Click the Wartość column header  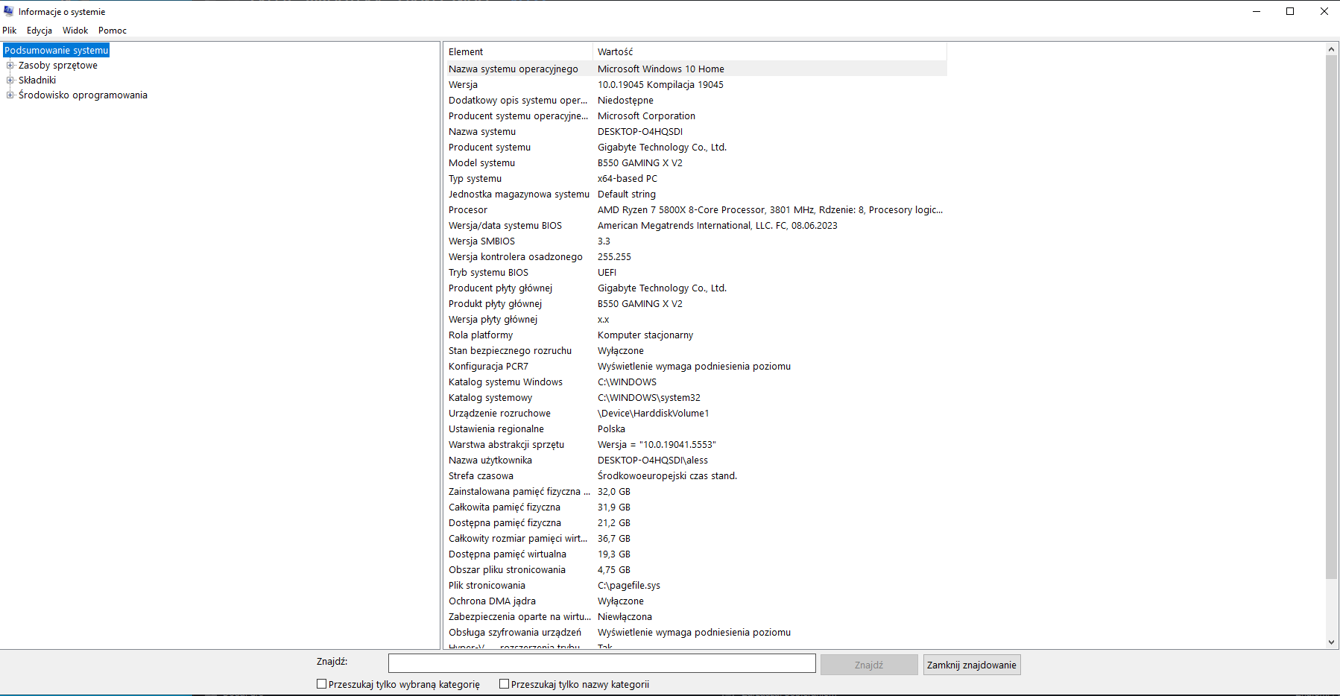pos(770,51)
